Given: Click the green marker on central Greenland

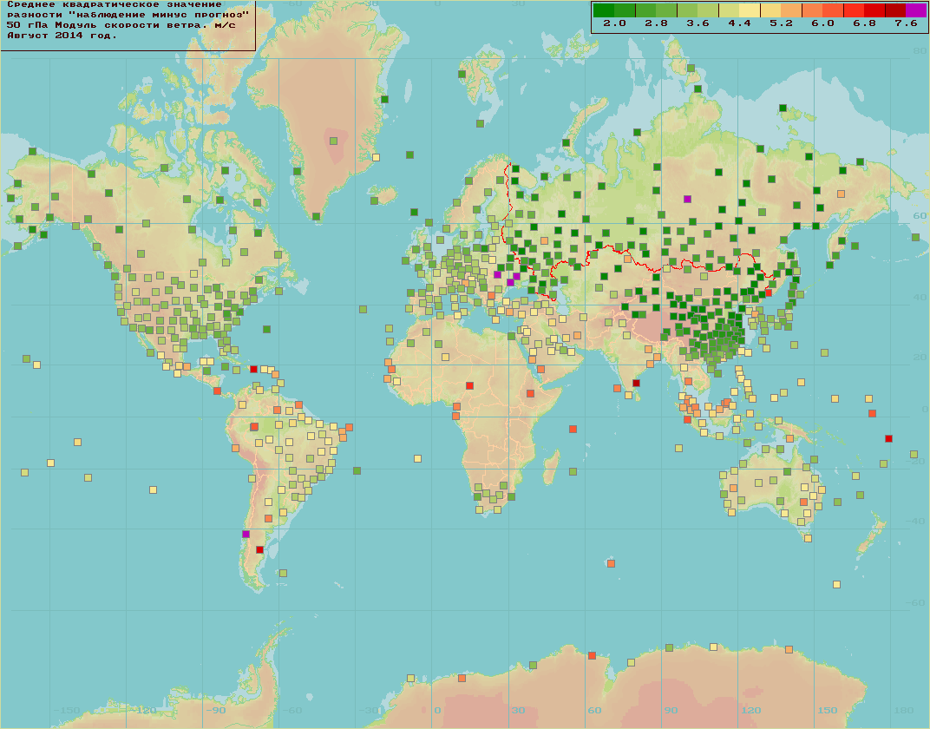Looking at the screenshot, I should point(333,141).
